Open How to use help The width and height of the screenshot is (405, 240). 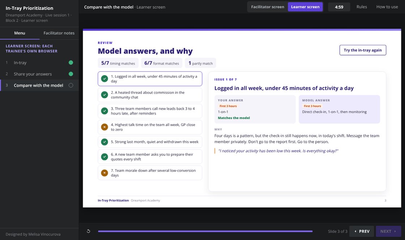387,7
